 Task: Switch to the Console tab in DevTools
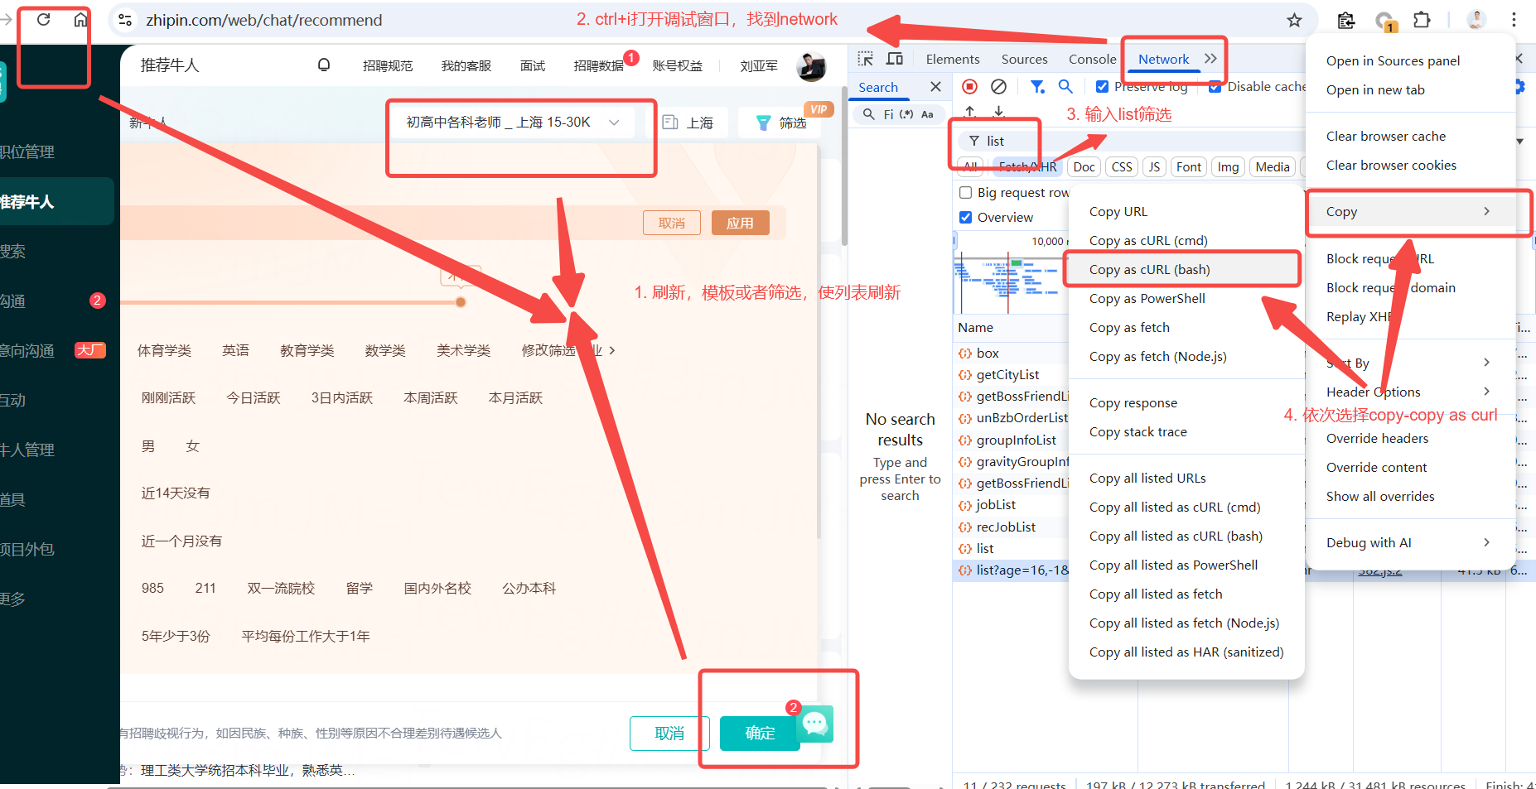(x=1092, y=59)
